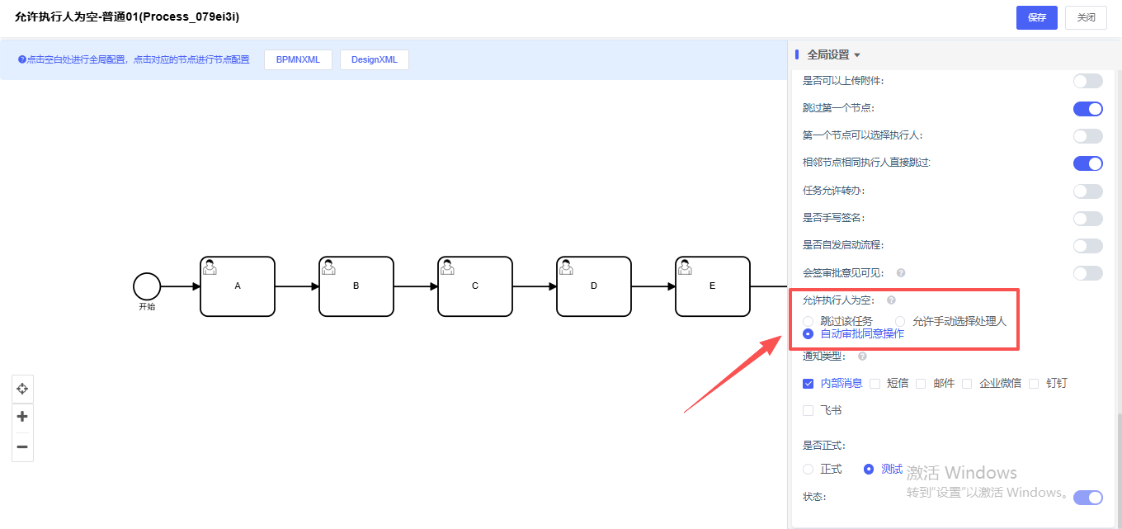
Task: Disable the 跳过第一个节点 switch
Action: (x=1087, y=108)
